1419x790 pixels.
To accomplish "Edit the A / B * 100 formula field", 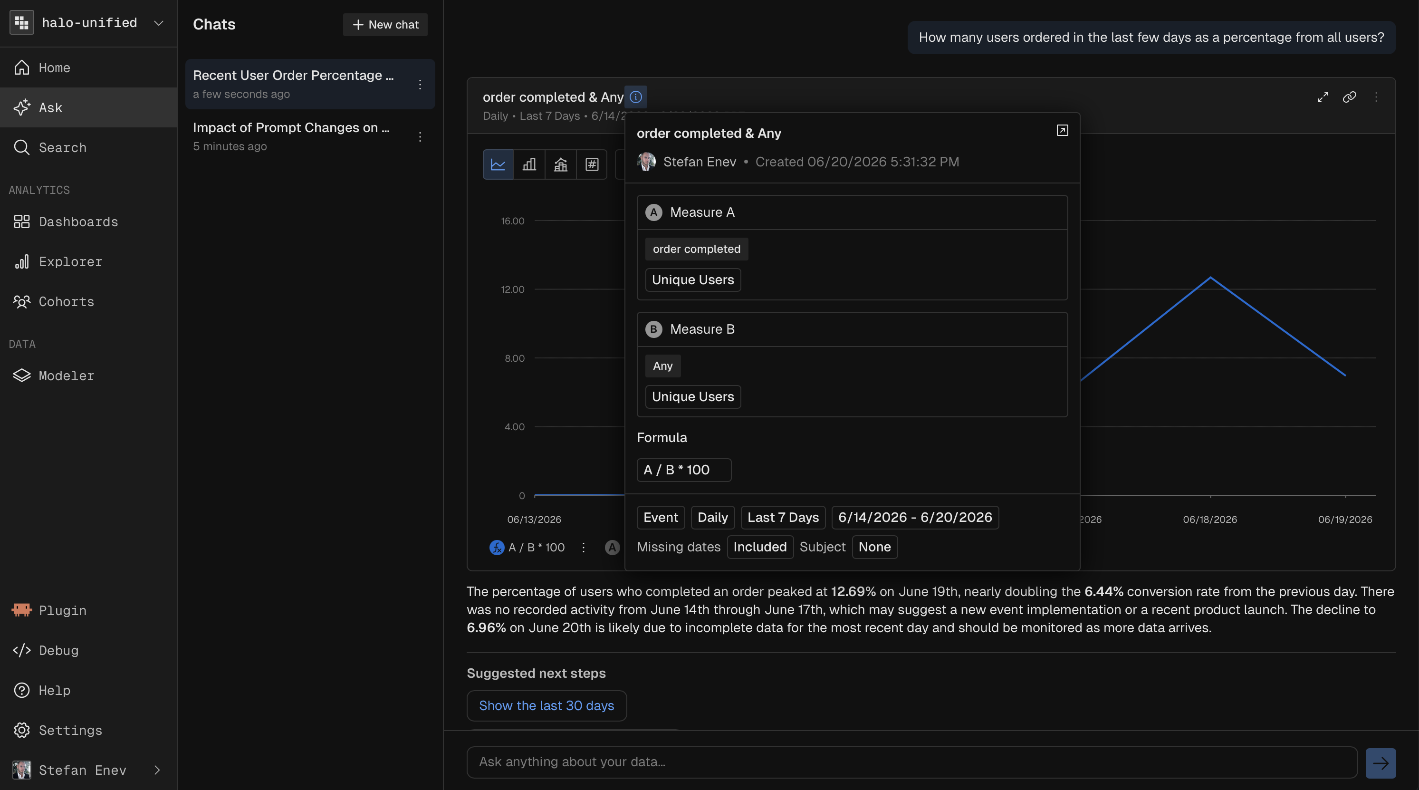I will pos(684,470).
